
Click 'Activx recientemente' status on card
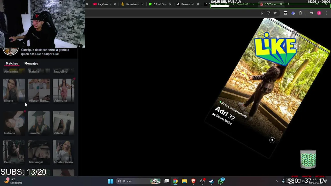[234, 110]
